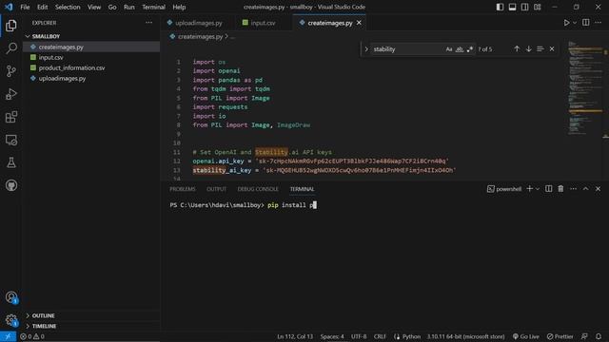Screen dimensions: 609x342
Task: Toggle Use Regular Expression in find widget
Action: pyautogui.click(x=469, y=49)
